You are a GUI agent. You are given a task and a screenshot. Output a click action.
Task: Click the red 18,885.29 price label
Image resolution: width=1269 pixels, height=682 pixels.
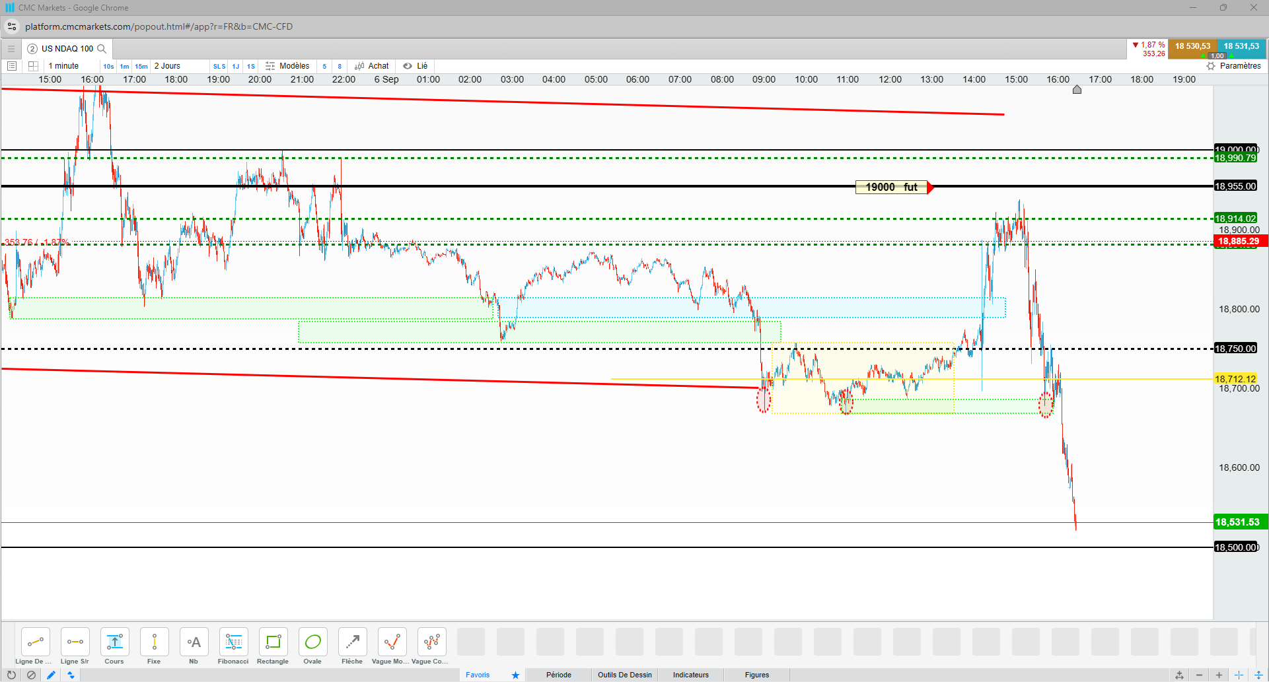click(1241, 241)
